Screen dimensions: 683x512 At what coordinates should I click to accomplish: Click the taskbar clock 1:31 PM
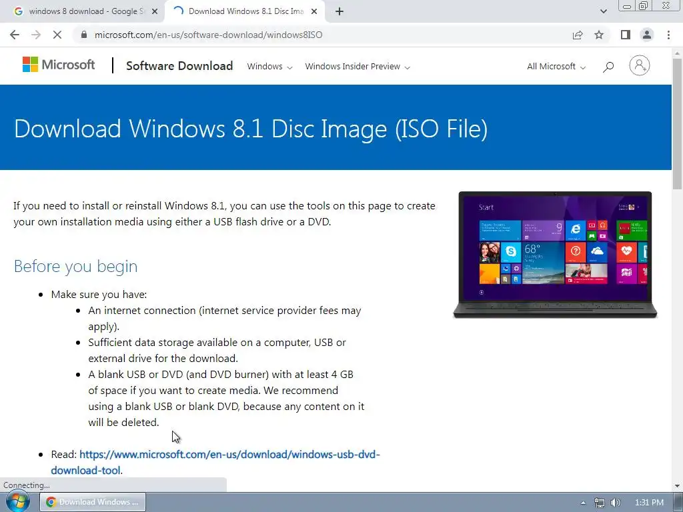coord(649,503)
